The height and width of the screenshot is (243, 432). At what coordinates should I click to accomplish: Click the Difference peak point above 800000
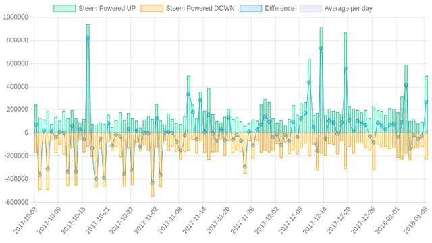click(88, 38)
